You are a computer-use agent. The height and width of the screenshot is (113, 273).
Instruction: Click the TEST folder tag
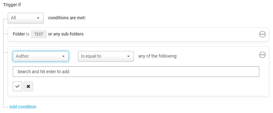click(x=39, y=34)
